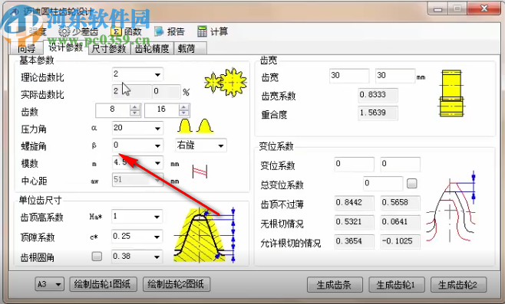Increase gear 1 tooth count of 8

point(135,107)
